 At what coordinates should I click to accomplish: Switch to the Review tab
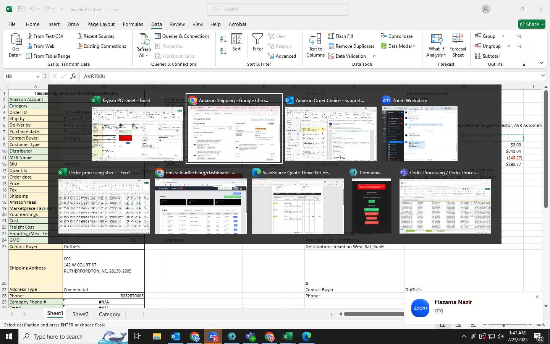(177, 24)
